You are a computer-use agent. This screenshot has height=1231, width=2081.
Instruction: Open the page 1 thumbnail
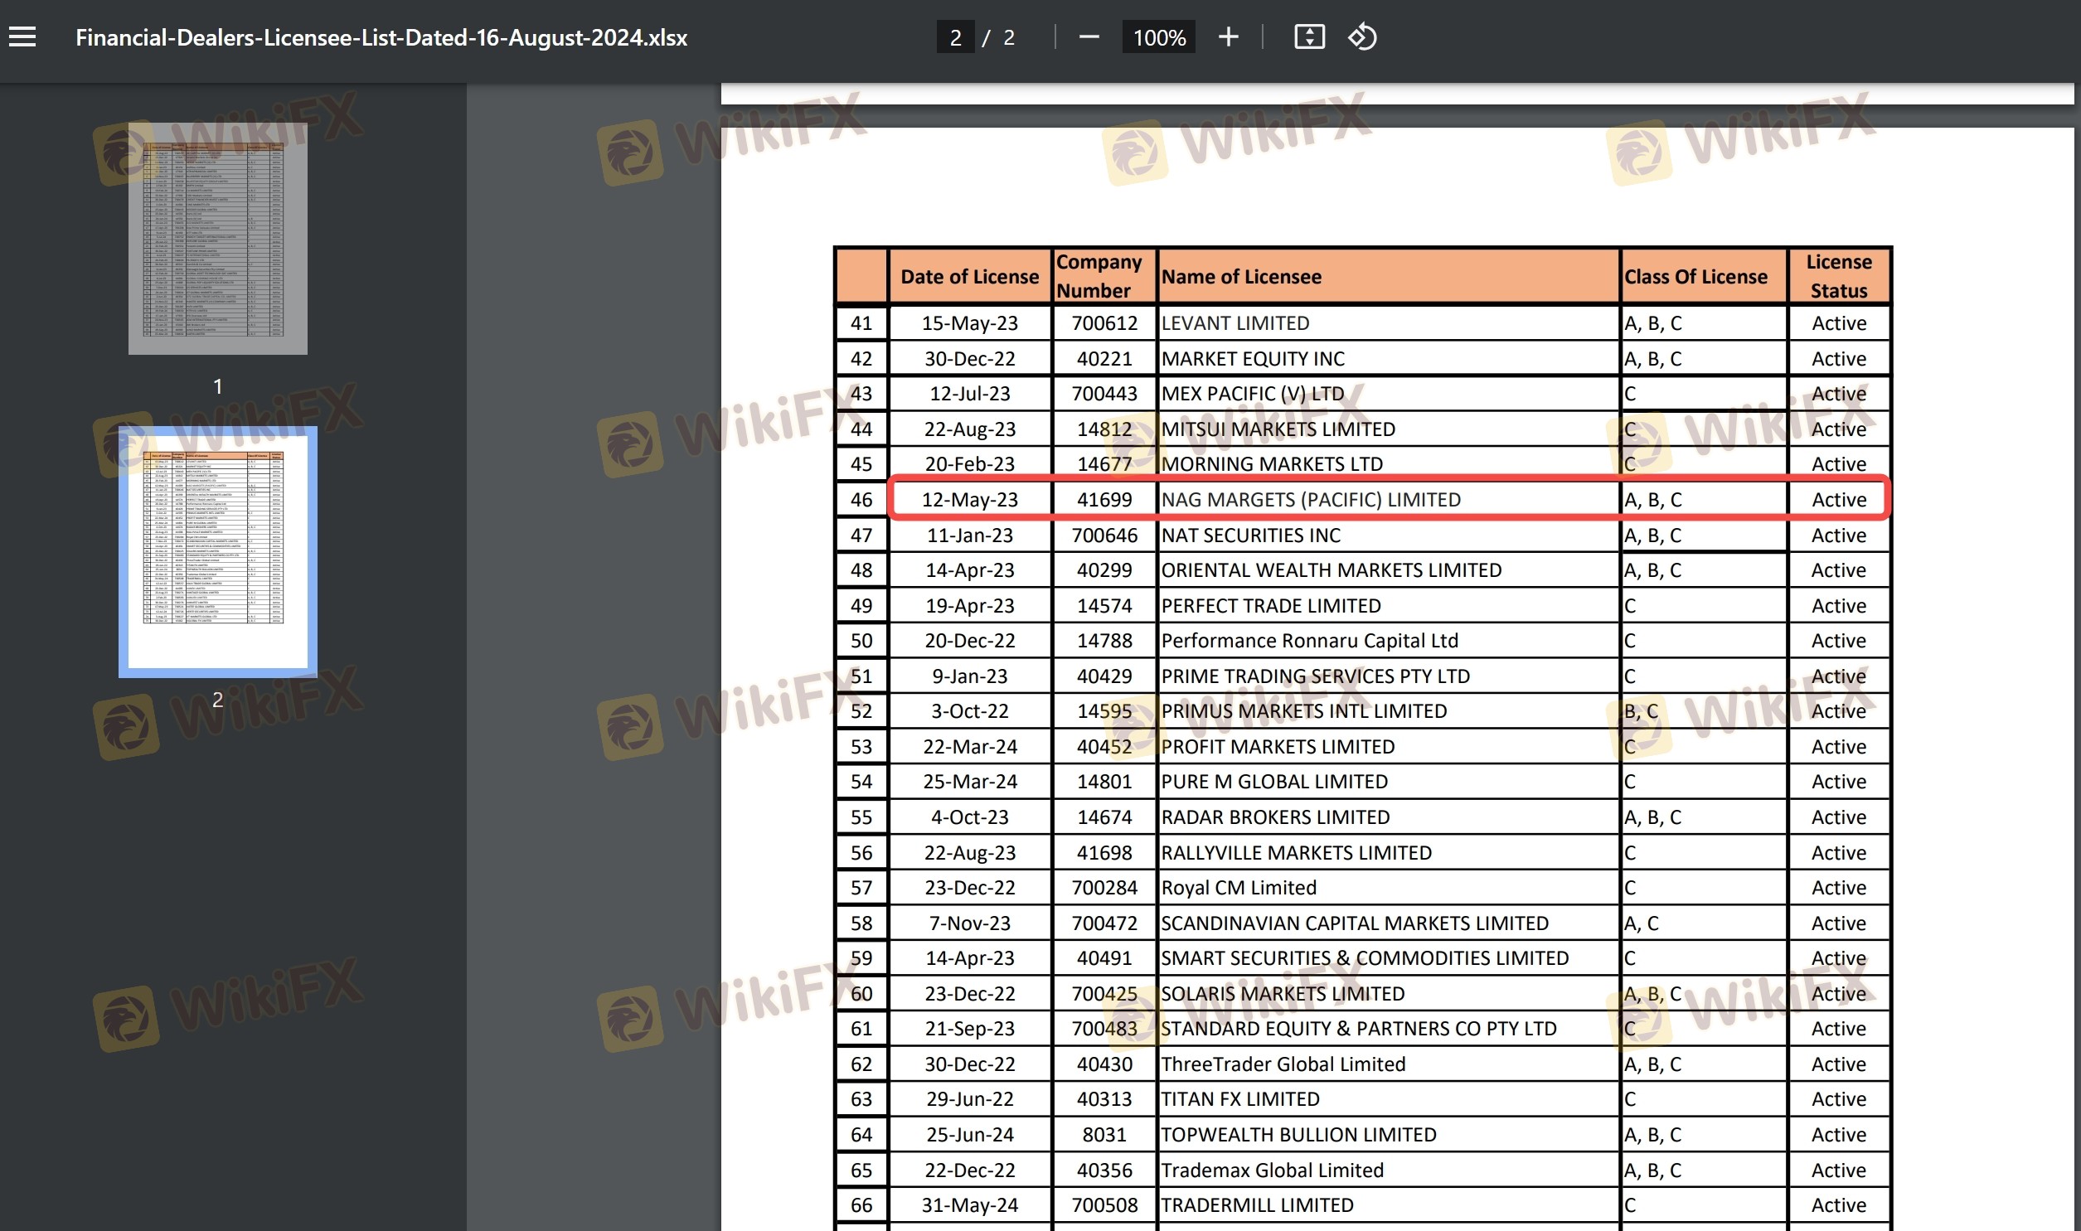[217, 238]
